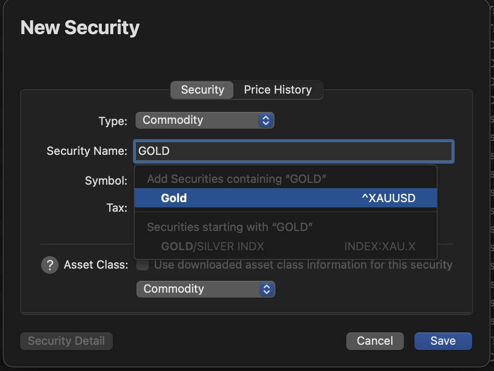Image resolution: width=494 pixels, height=371 pixels.
Task: Switch to the Security tab
Action: pos(202,90)
